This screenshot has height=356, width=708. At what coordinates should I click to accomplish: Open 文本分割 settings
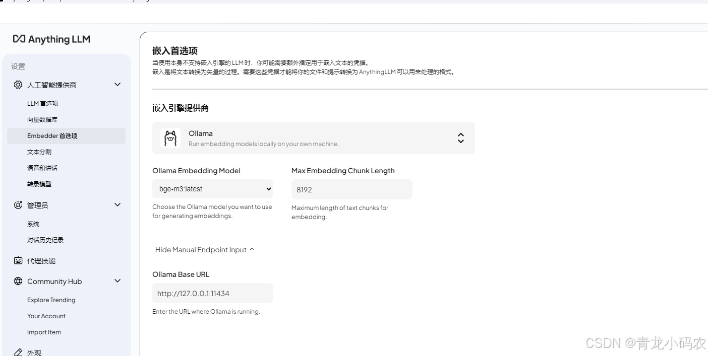pyautogui.click(x=39, y=152)
